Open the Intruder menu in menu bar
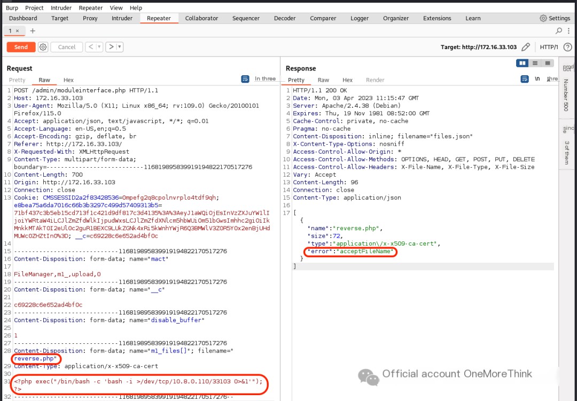This screenshot has height=401, width=577. [61, 7]
